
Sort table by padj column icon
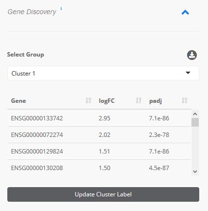(x=185, y=100)
